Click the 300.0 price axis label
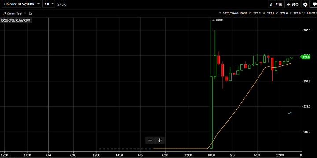This screenshot has width=317, height=158. (x=307, y=30)
